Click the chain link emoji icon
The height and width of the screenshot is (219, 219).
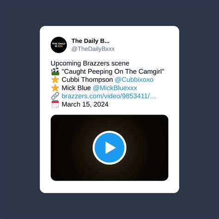pos(55,96)
